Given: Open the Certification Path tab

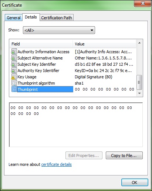Looking at the screenshot, I should tap(57, 18).
